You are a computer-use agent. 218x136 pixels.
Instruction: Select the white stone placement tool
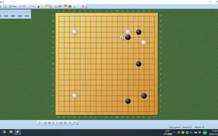point(74,6)
